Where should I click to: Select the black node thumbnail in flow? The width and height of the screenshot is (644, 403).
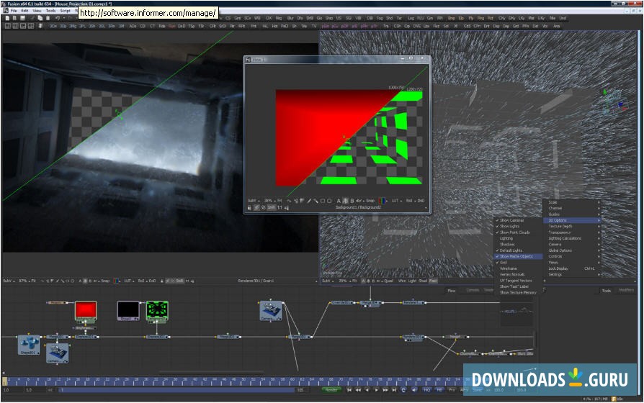coord(128,310)
